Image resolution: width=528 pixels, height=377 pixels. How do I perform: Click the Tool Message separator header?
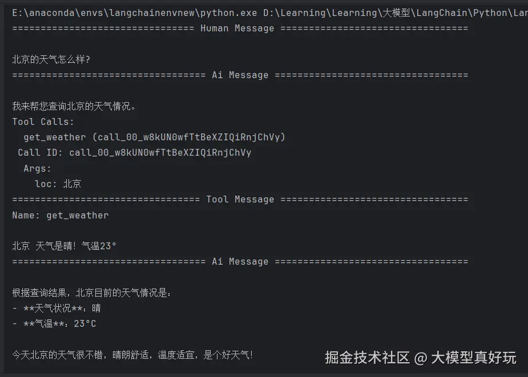pyautogui.click(x=240, y=200)
